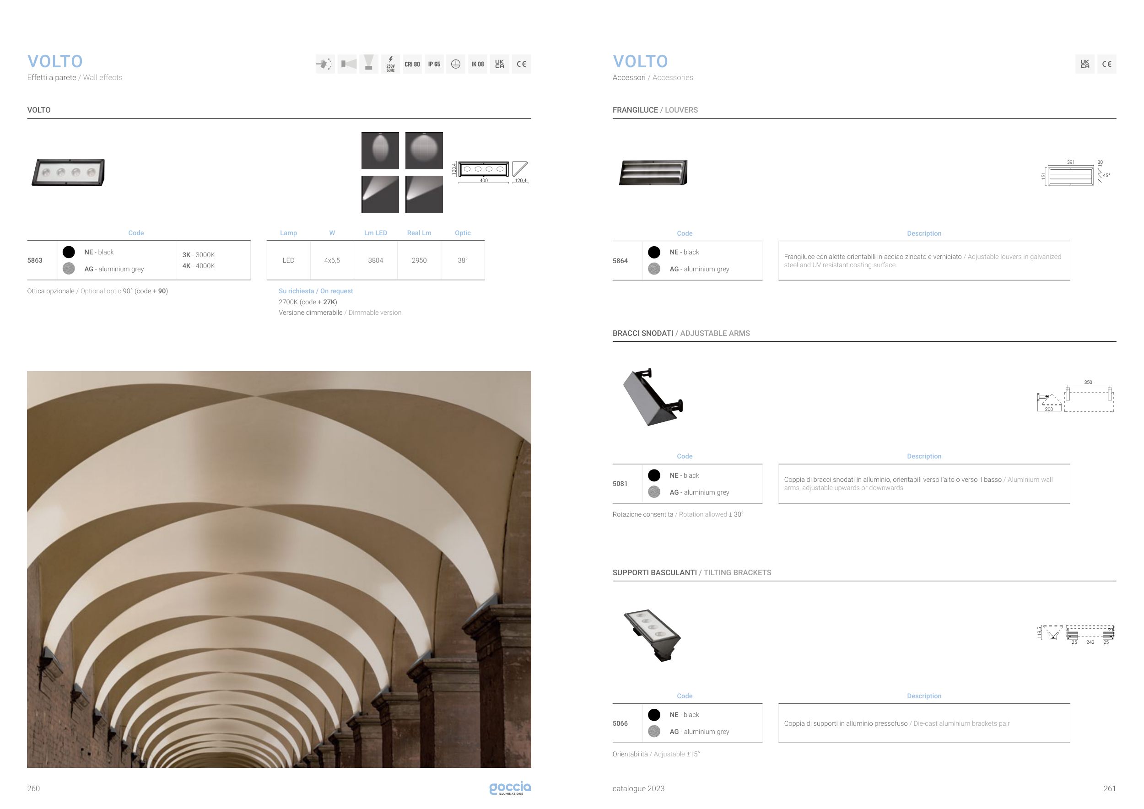This screenshot has width=1144, height=809.
Task: Select the aluminium grey swatch for code 5864
Action: 654,269
